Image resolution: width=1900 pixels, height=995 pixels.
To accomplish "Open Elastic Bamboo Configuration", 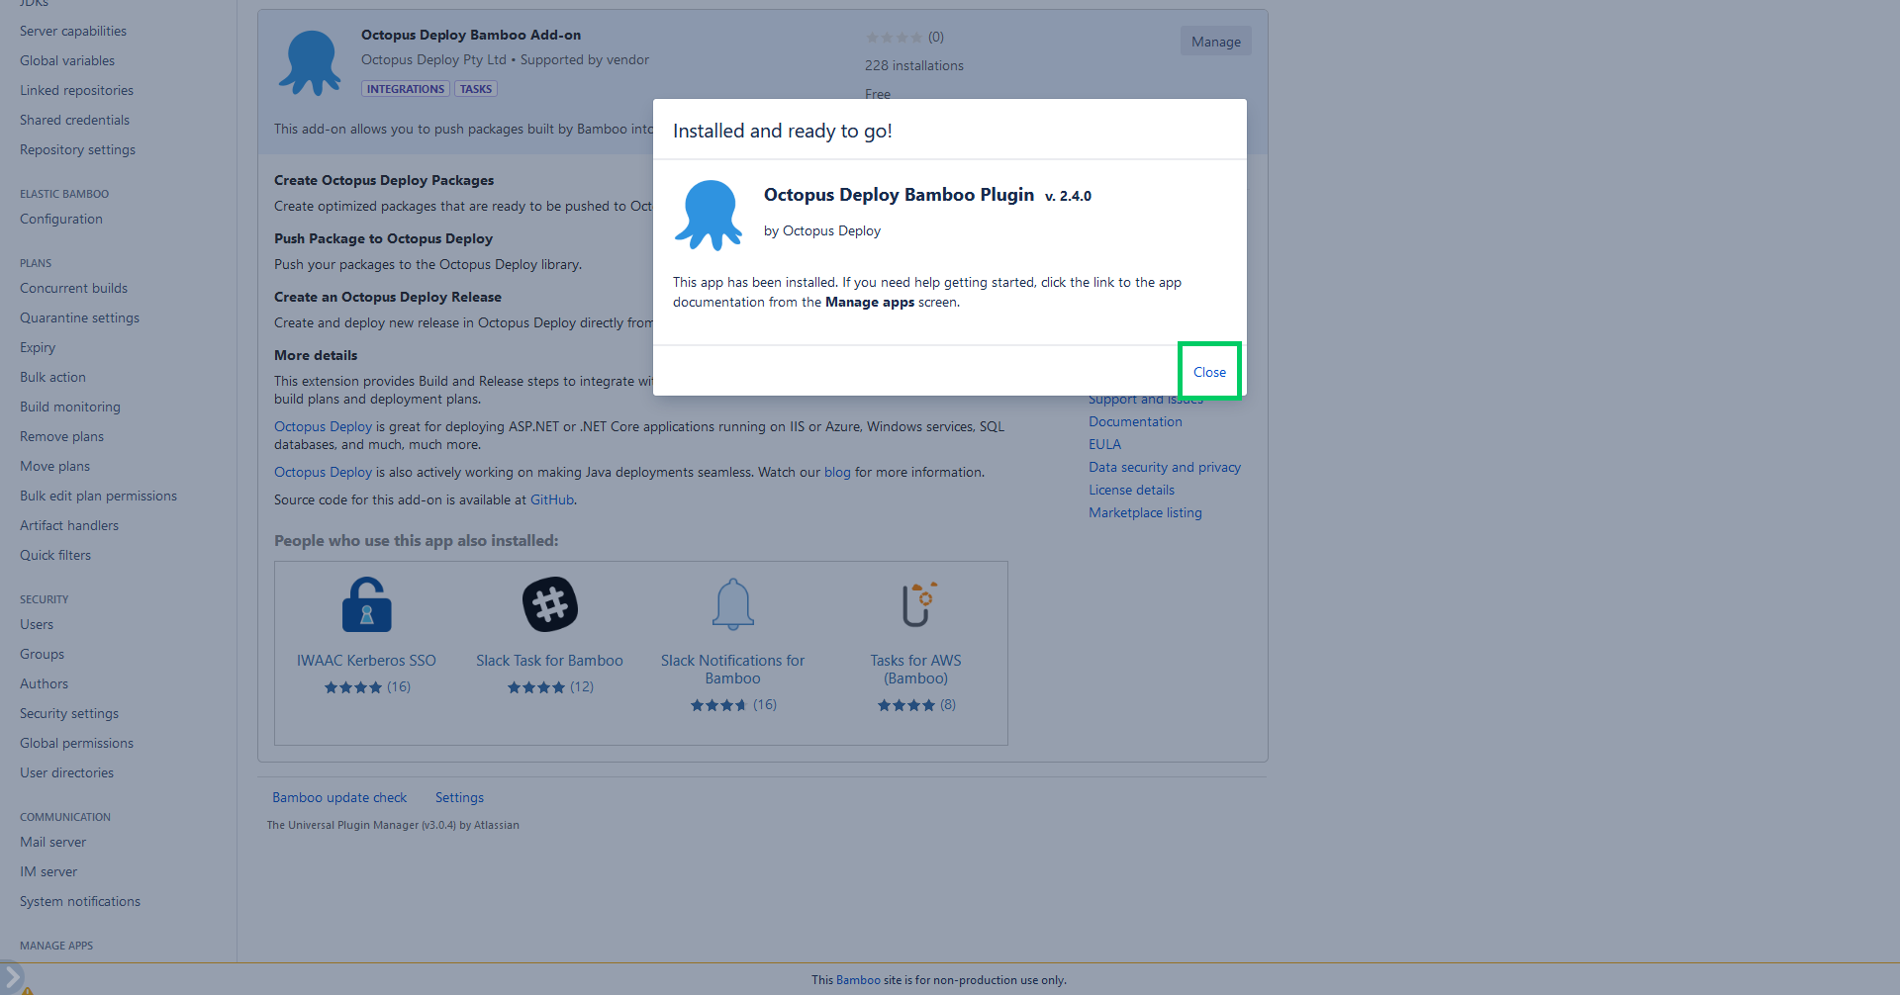I will [x=61, y=219].
